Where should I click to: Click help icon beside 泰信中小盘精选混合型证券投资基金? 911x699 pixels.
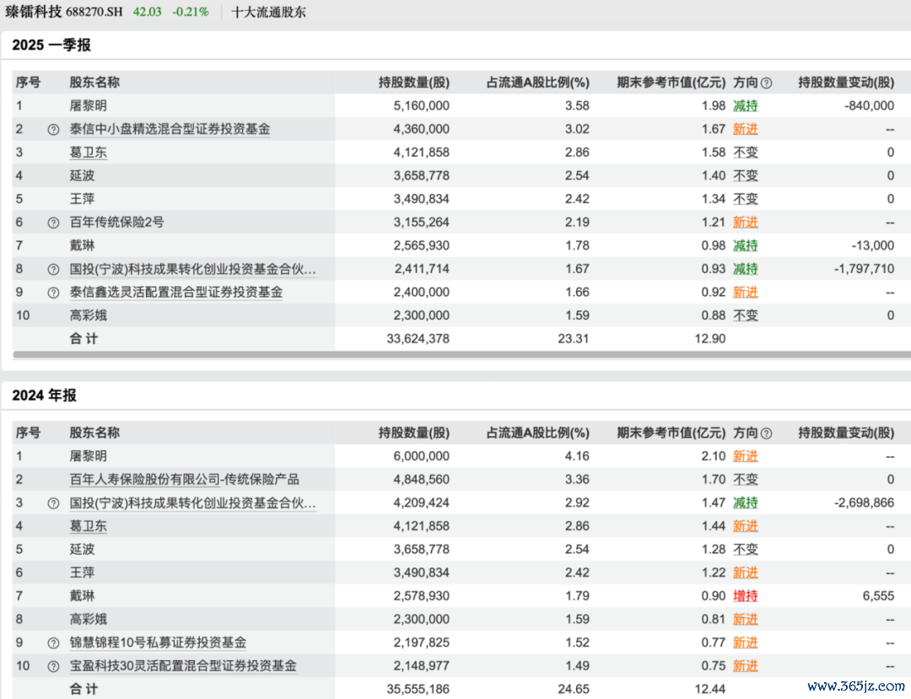click(x=53, y=130)
